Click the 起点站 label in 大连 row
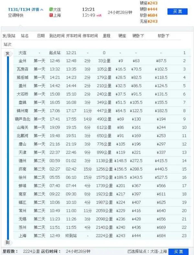 55,53
